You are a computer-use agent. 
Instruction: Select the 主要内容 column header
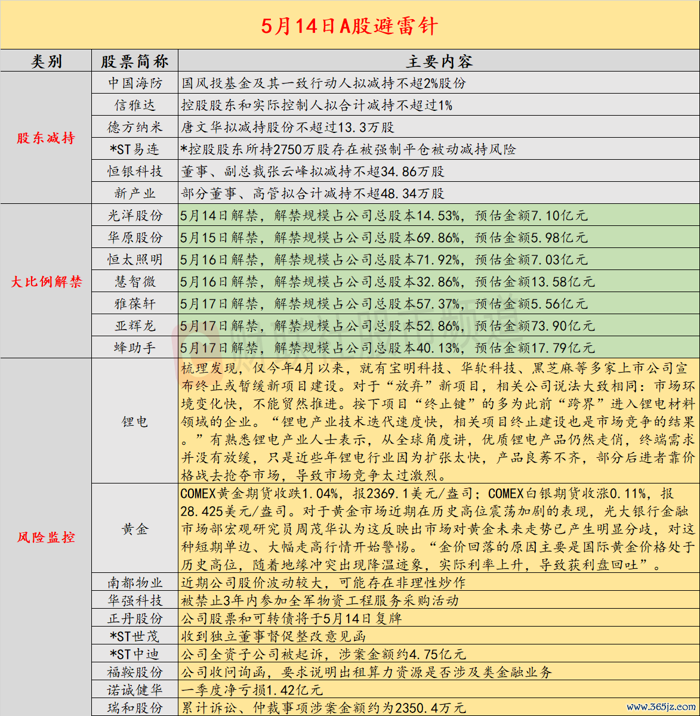pos(439,61)
